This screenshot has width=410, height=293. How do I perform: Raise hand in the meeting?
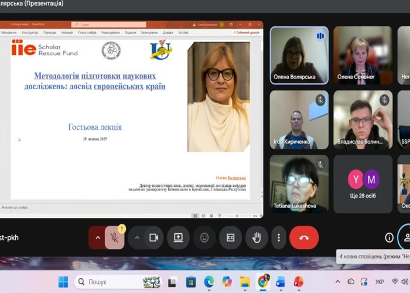tap(256, 237)
